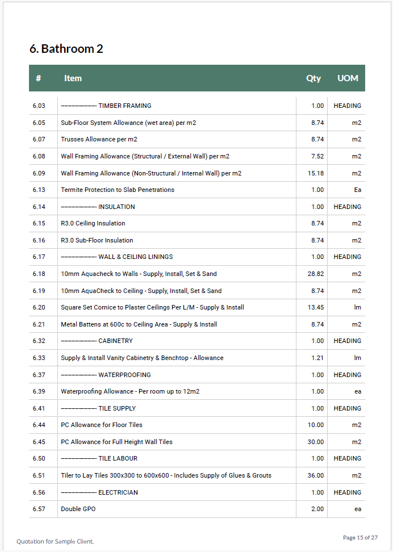Click quantity value 30.00
393x552 pixels.
316,442
